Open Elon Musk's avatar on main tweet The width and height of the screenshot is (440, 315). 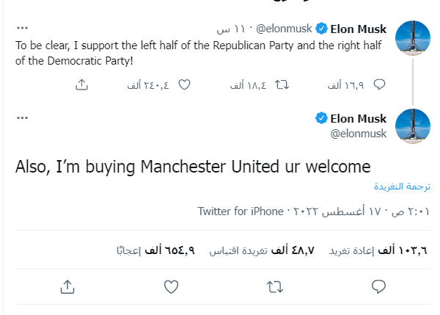point(412,126)
